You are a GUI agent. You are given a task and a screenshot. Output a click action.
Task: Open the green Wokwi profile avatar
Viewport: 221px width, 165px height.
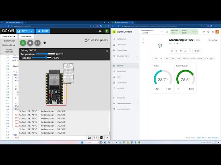107,31
